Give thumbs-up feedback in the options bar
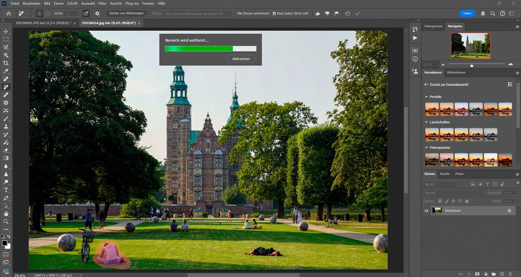The width and height of the screenshot is (521, 277). tap(318, 13)
